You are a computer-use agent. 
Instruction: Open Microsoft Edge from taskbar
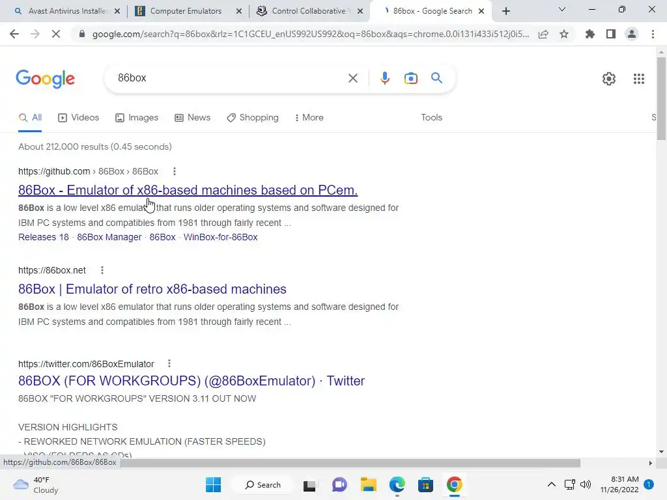point(397,484)
